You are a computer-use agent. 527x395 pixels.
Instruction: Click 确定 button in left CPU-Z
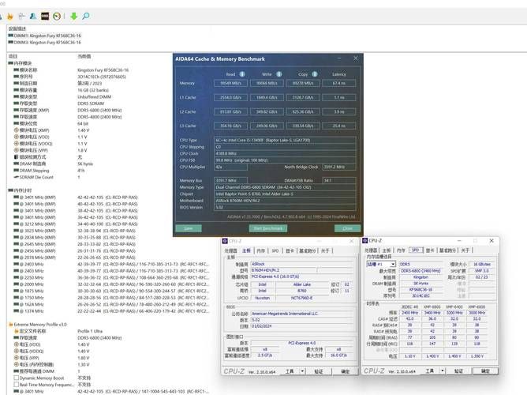tap(346, 371)
